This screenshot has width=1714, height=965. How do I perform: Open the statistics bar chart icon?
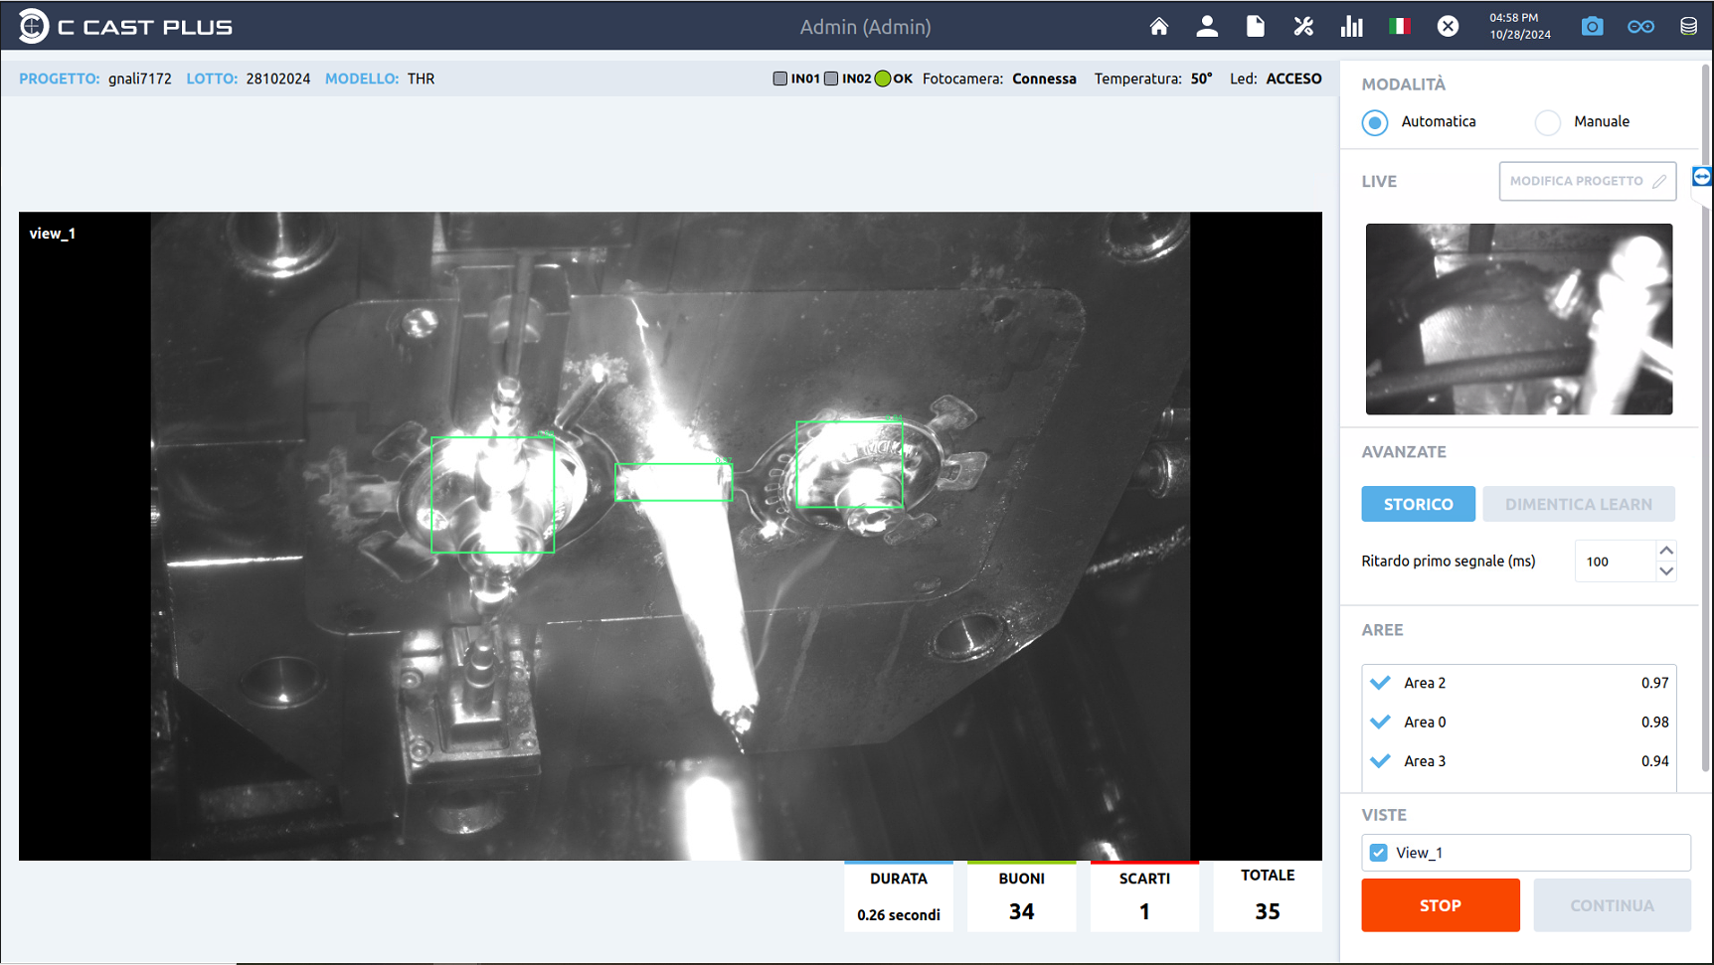pyautogui.click(x=1352, y=26)
